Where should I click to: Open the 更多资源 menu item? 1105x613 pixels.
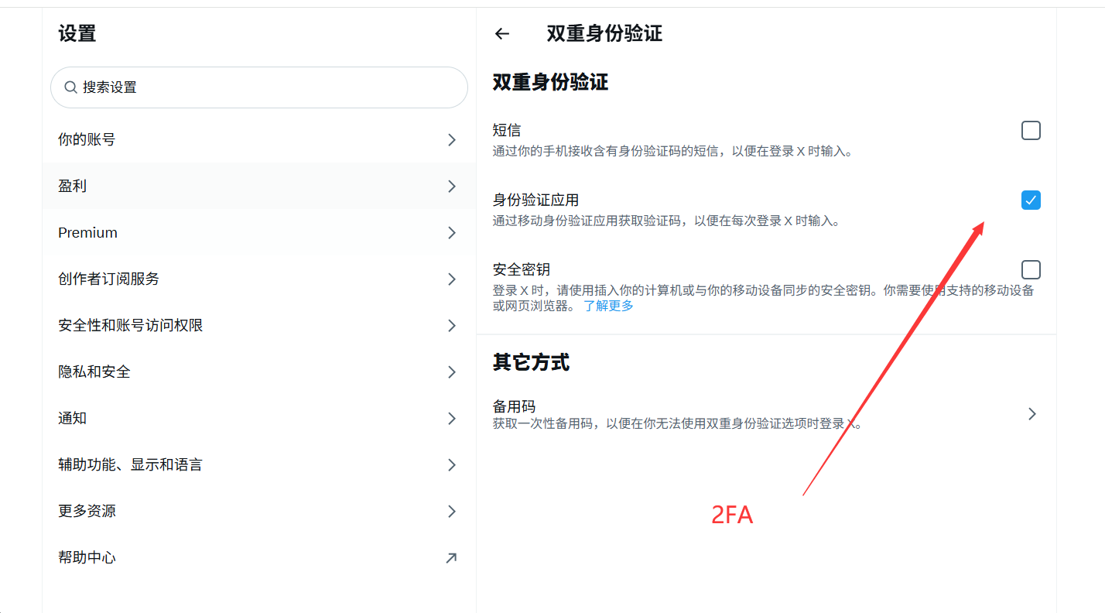pyautogui.click(x=259, y=512)
